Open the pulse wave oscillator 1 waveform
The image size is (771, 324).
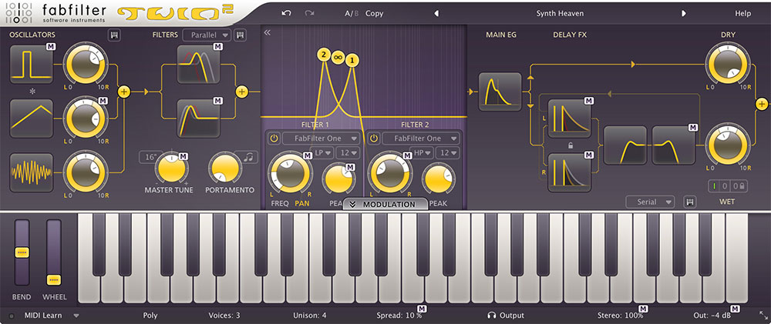[x=31, y=65]
